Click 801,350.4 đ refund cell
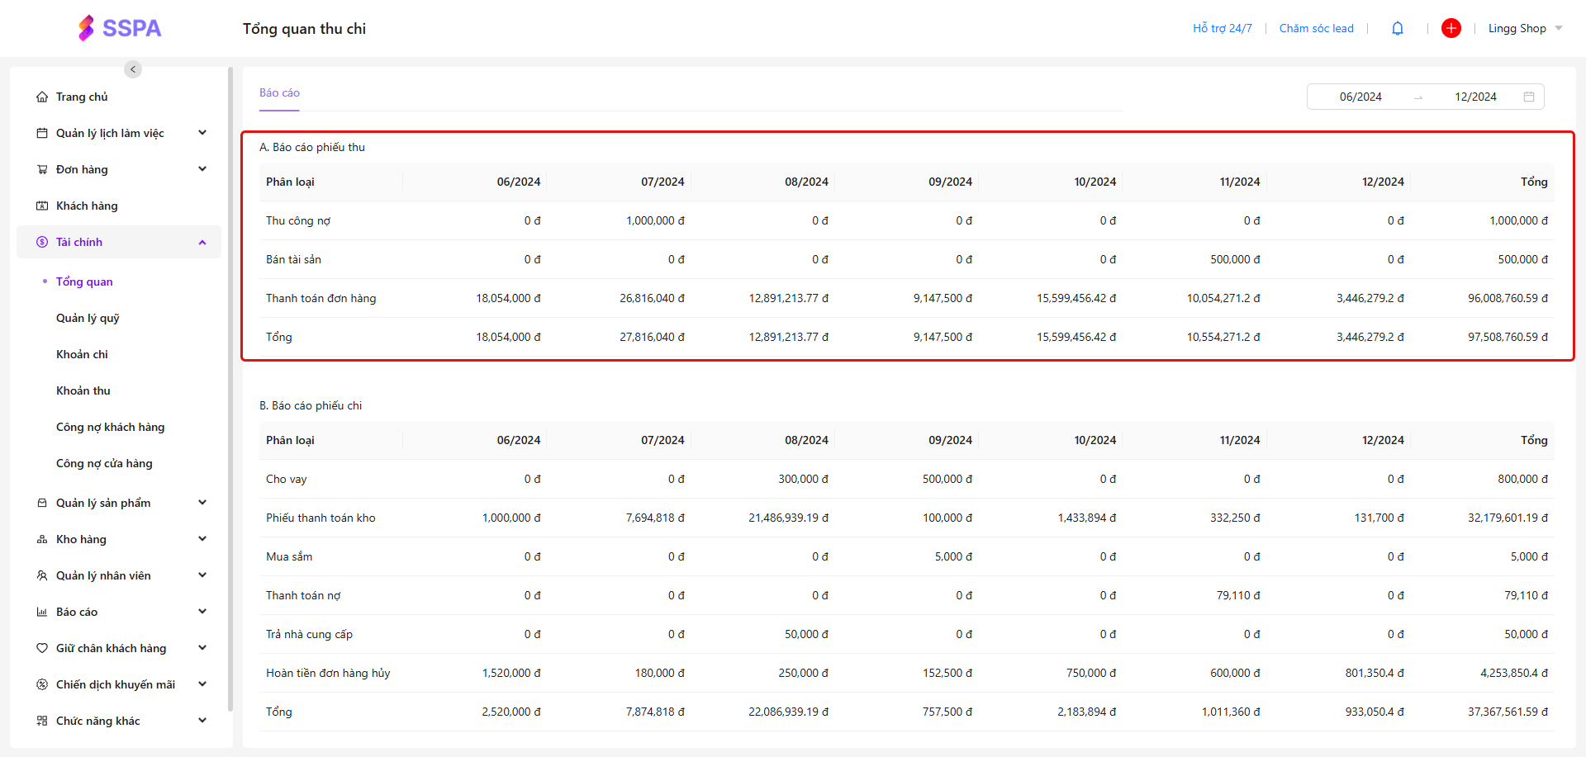 pos(1375,673)
